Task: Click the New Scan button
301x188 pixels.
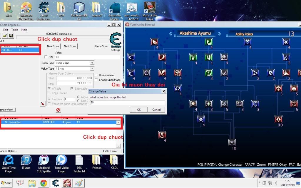Action: pos(53,46)
